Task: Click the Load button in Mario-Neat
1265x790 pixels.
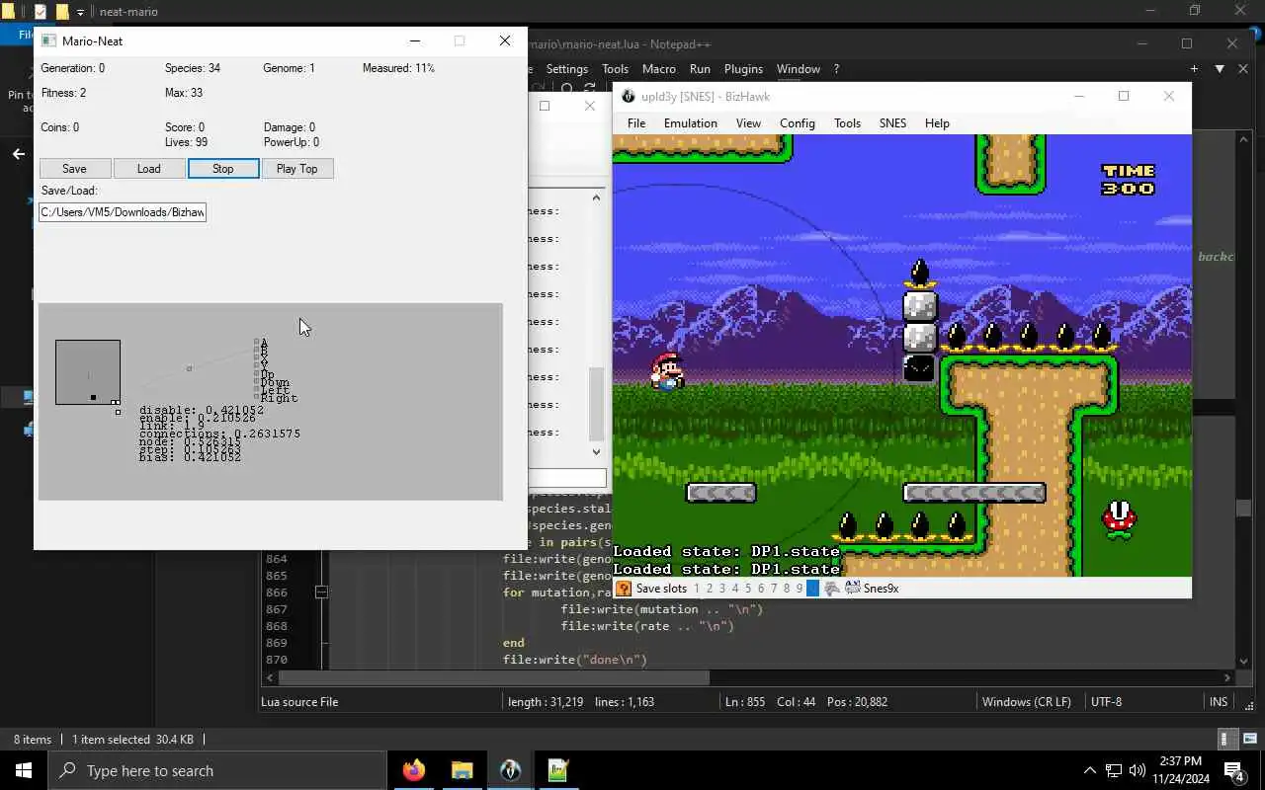Action: (x=148, y=169)
